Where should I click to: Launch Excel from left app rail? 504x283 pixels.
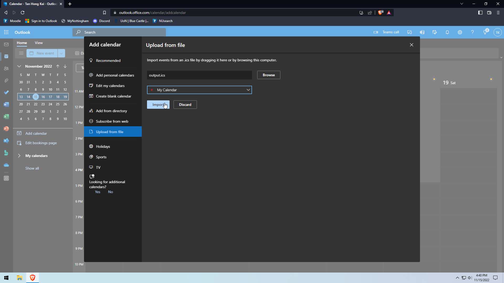click(x=6, y=117)
